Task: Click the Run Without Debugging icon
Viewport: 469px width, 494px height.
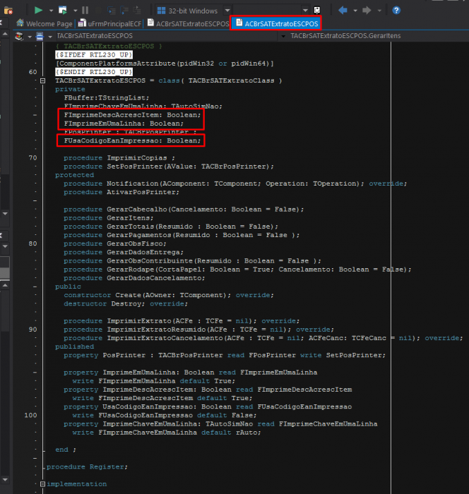Action: point(63,11)
